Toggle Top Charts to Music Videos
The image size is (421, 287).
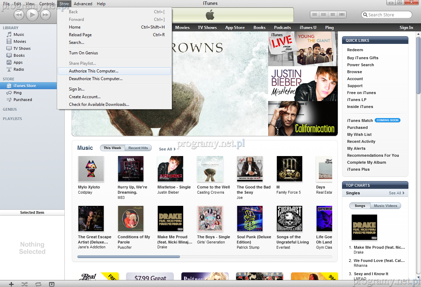[x=385, y=206]
